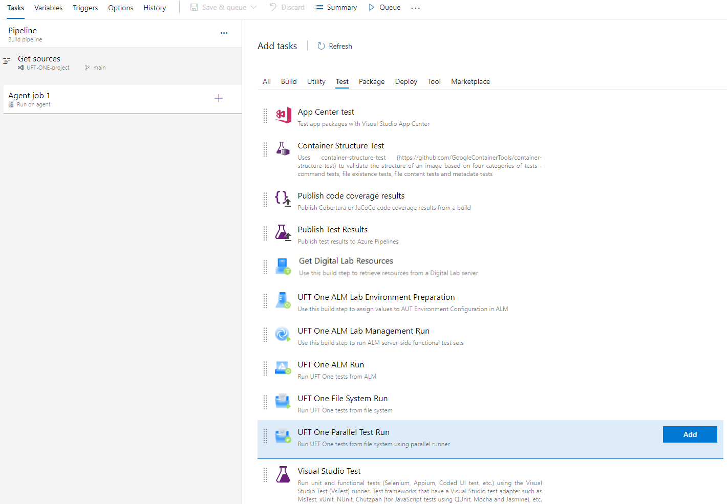This screenshot has height=504, width=727.
Task: Open the toolbar more actions ellipsis
Action: click(415, 8)
